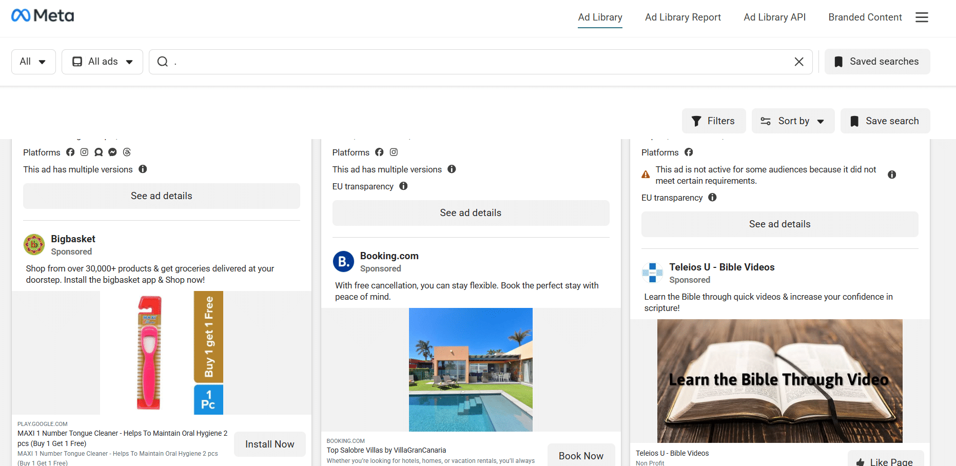The height and width of the screenshot is (466, 956).
Task: Click PLAY.GOOGLE.COM source label
Action: pos(43,424)
